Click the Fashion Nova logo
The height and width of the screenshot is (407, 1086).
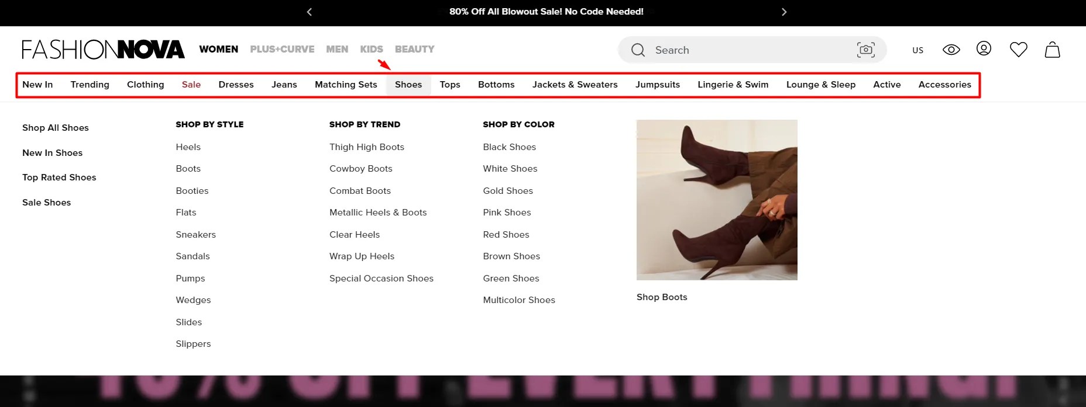[x=103, y=50]
